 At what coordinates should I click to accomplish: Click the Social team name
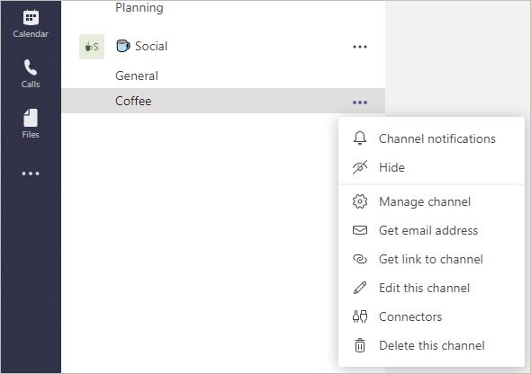(151, 46)
